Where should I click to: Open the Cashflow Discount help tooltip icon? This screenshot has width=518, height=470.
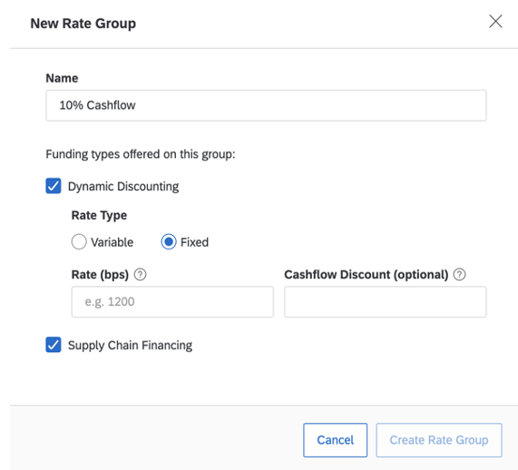(x=460, y=274)
